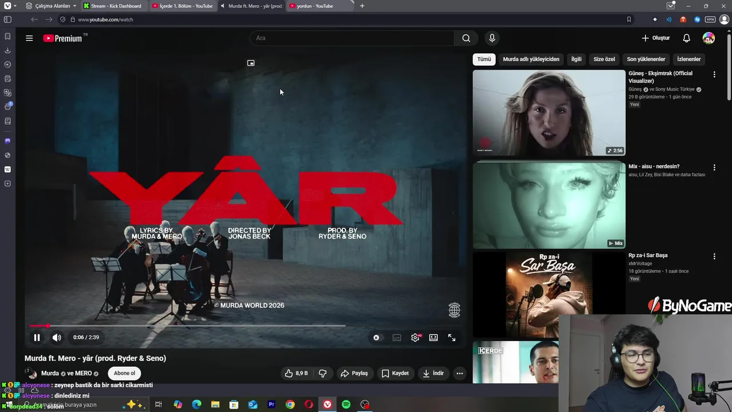Open Premiere Pro from the taskbar
The width and height of the screenshot is (732, 412).
271,405
